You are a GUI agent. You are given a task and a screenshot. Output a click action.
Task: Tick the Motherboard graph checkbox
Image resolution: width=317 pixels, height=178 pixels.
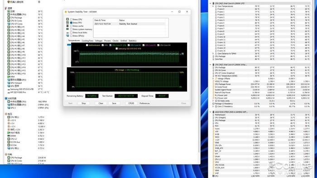[x=87, y=45]
